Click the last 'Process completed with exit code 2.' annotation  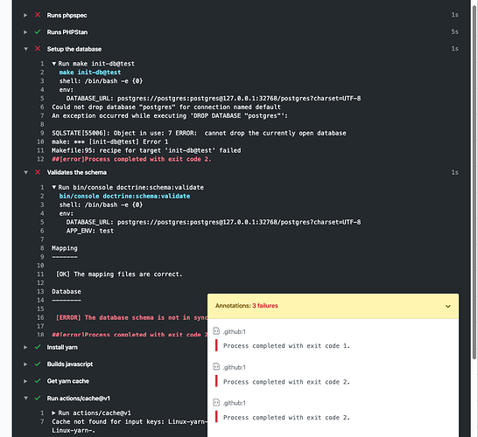tap(286, 418)
